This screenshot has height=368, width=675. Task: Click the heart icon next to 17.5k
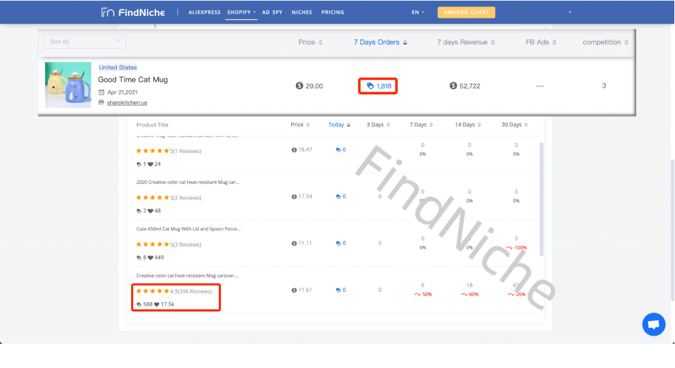click(157, 304)
